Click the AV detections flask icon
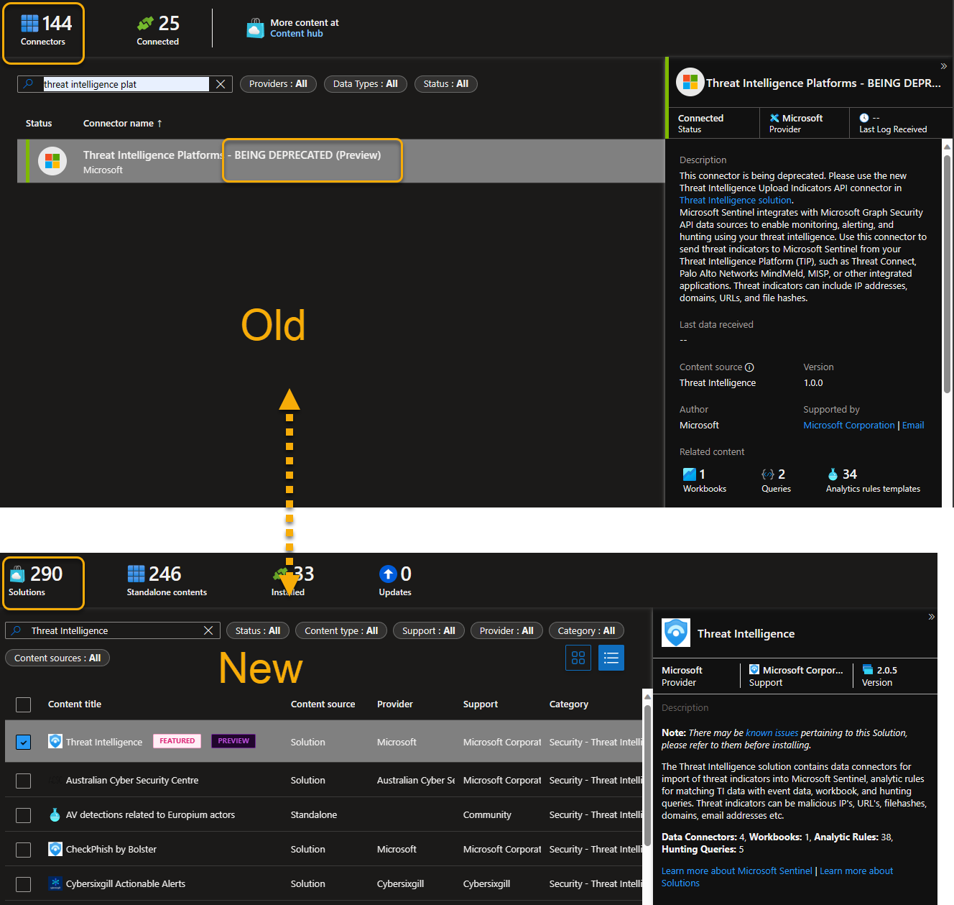Screen dimensions: 954x905 pos(55,814)
